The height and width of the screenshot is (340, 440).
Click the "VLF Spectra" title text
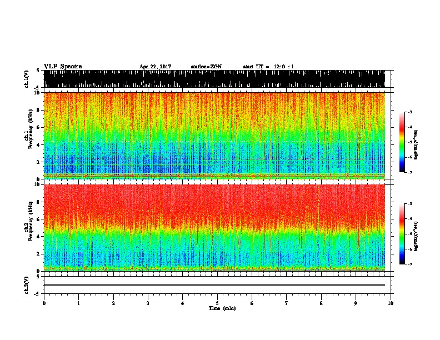point(63,67)
